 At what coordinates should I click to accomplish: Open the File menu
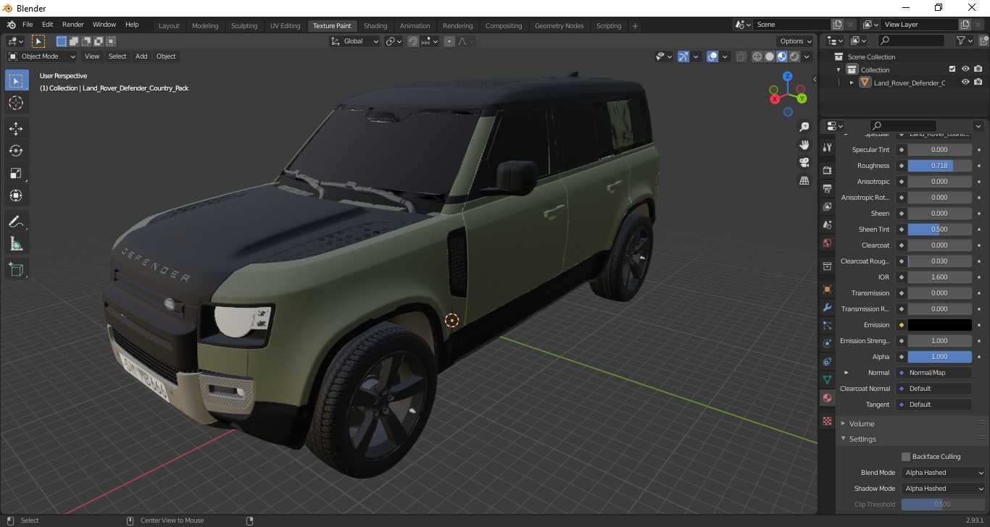point(28,25)
